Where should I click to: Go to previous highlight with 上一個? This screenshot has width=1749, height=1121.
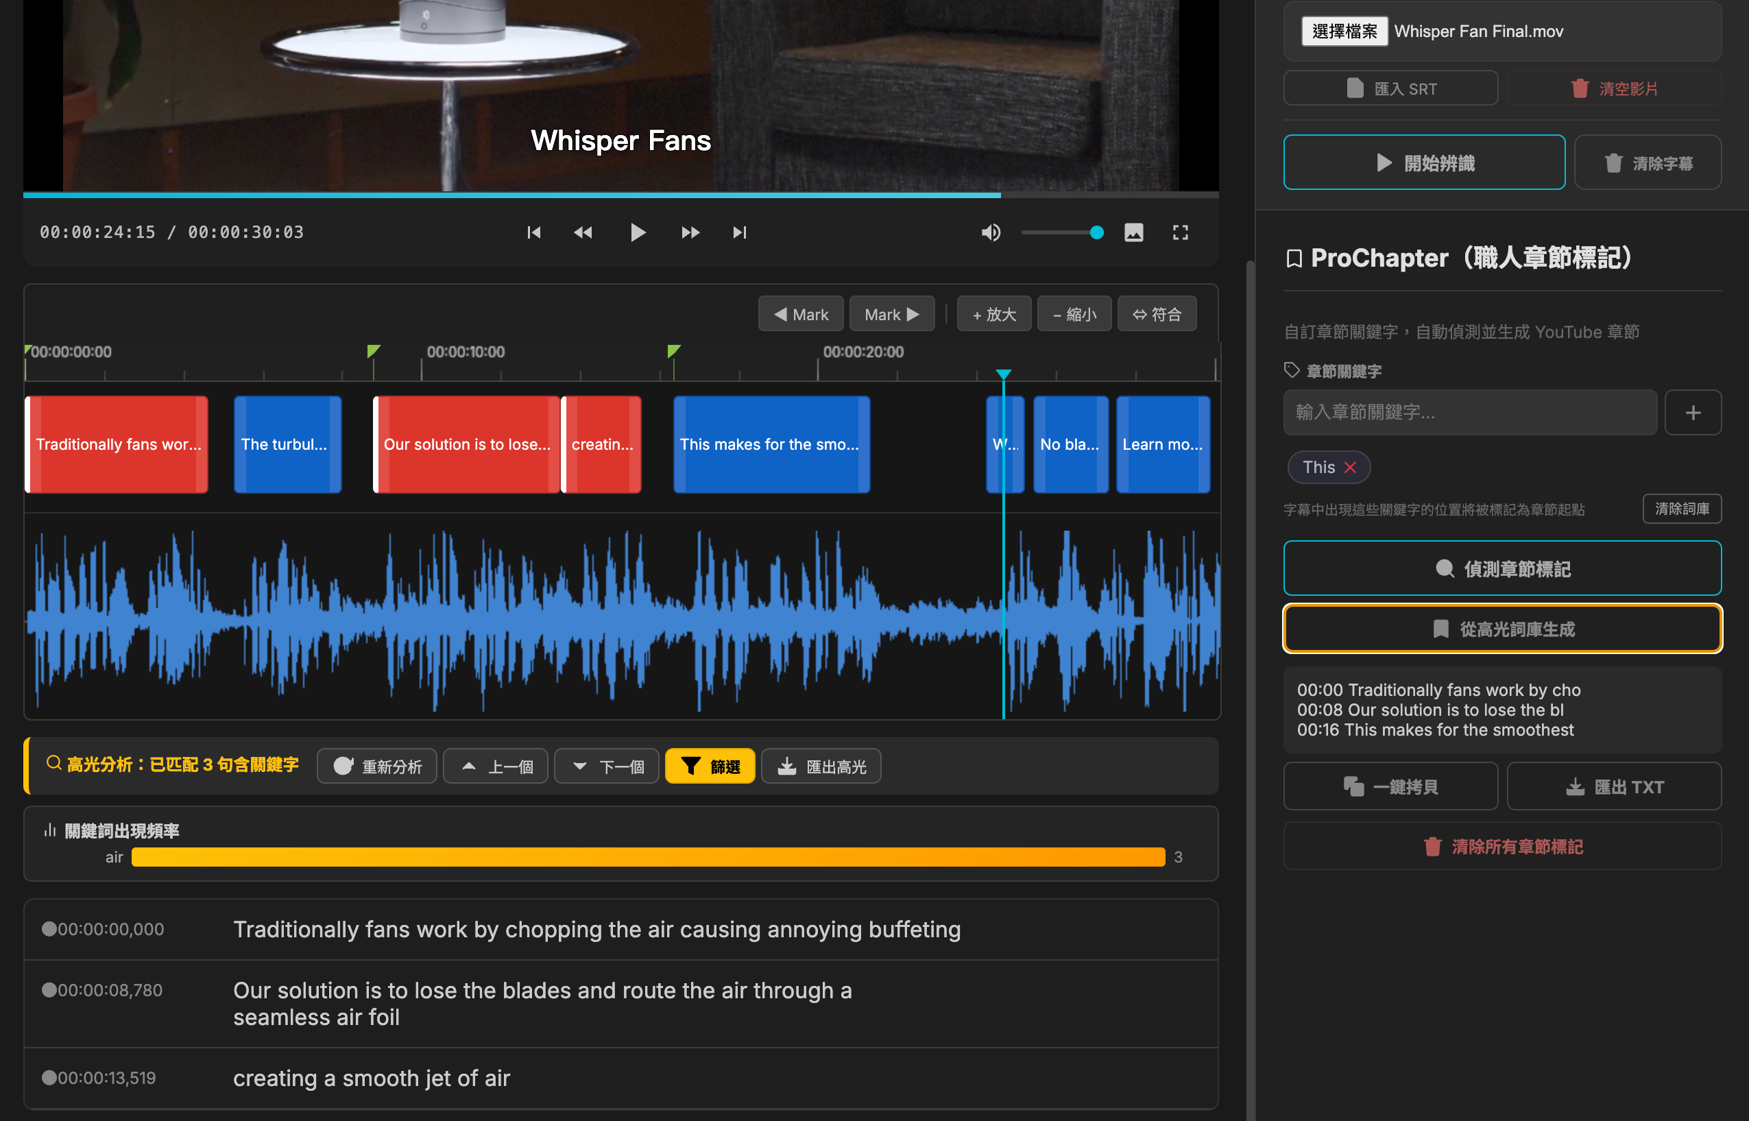(496, 767)
